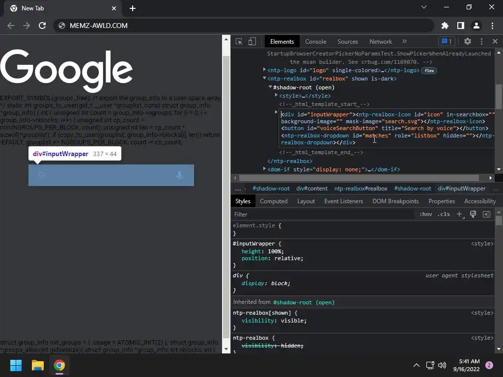Open the issues counter badge showing 1
The image size is (503, 377).
[447, 41]
